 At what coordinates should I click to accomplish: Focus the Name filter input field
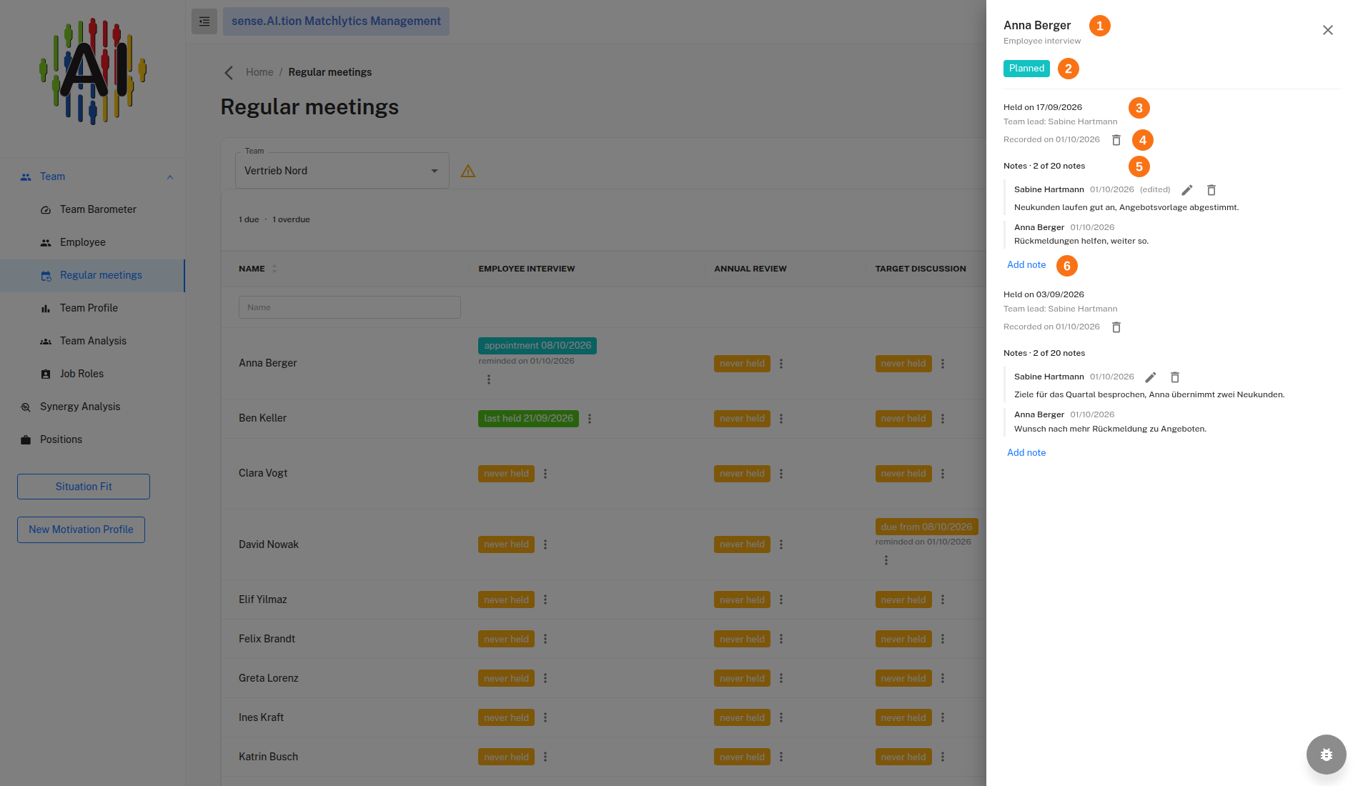tap(350, 307)
